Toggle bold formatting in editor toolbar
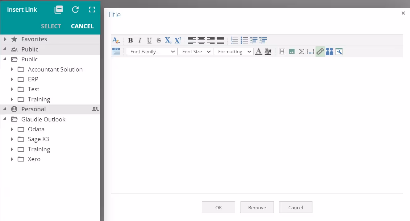 point(131,40)
